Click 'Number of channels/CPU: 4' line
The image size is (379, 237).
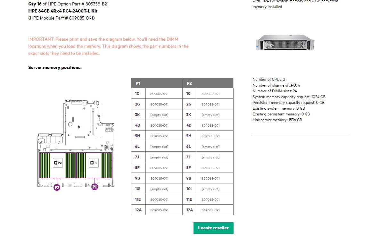click(276, 85)
